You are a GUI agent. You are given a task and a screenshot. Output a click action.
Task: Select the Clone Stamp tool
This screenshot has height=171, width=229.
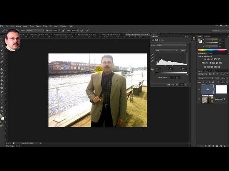click(x=2, y=69)
